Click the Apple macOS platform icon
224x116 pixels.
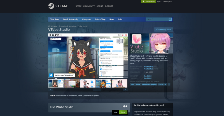126,106
